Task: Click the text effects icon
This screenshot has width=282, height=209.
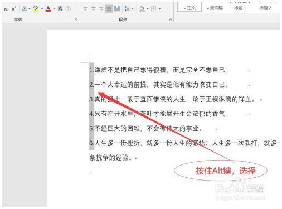Action: (x=25, y=9)
